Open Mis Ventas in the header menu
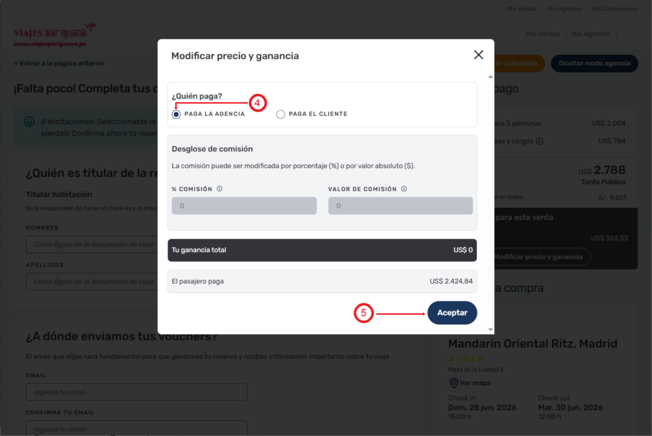 542,34
